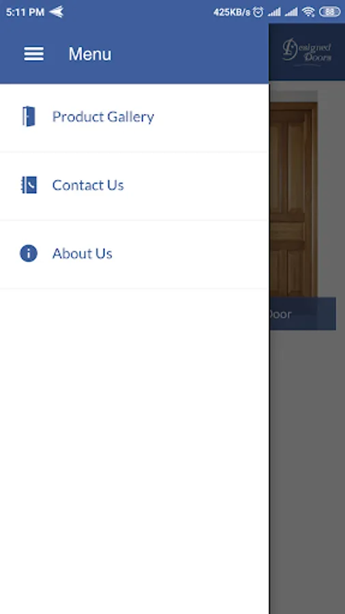Open the Contact Us menu item
Image resolution: width=345 pixels, height=614 pixels.
click(134, 186)
